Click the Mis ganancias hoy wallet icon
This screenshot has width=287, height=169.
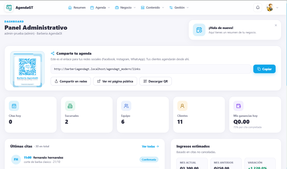(239, 106)
